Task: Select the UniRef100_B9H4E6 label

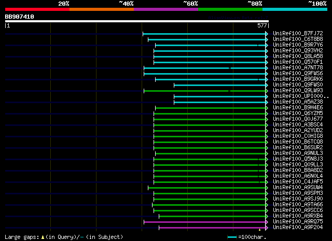Action: (x=298, y=107)
